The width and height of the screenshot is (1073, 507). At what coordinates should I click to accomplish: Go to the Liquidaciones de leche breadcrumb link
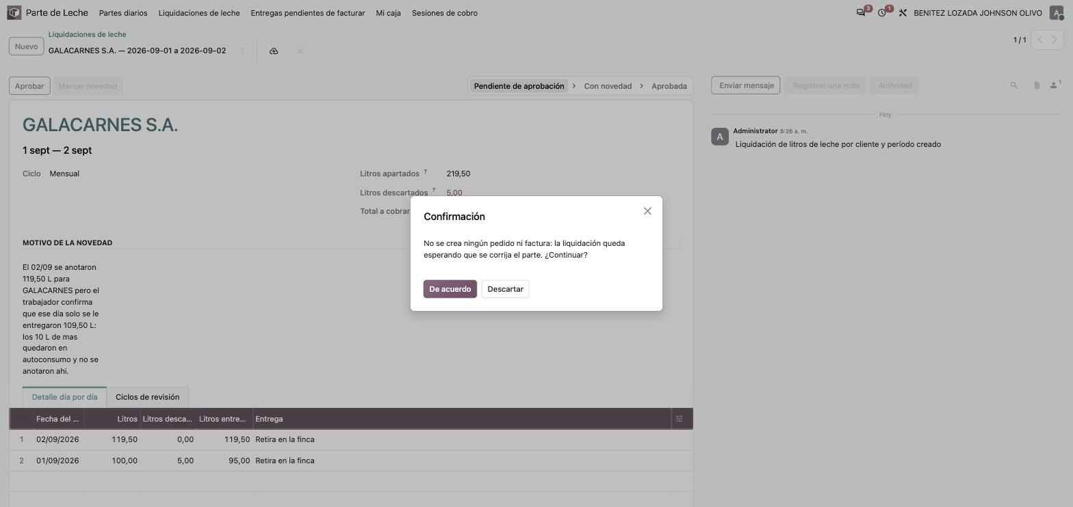pos(87,34)
